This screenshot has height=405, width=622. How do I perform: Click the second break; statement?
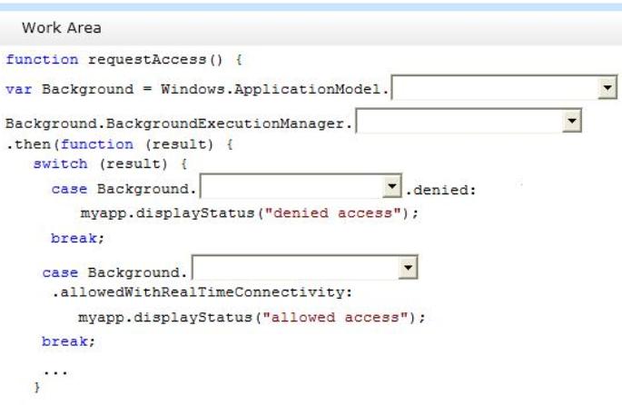tap(68, 341)
